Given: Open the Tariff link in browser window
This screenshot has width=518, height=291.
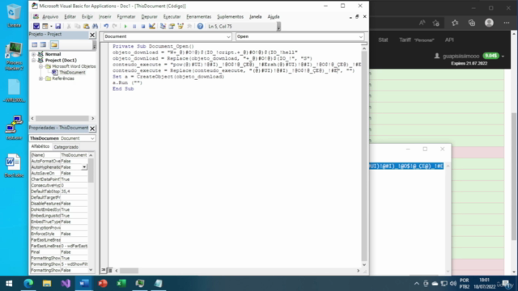Looking at the screenshot, I should (405, 40).
